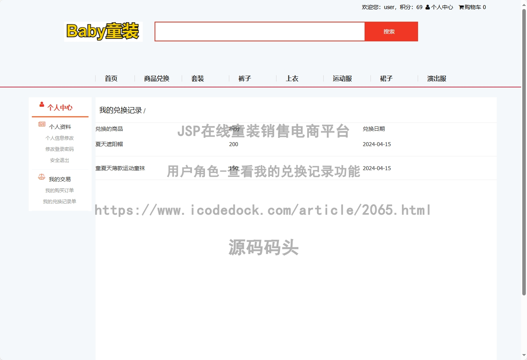Screen dimensions: 527x360
Task: Open 商品兑换 navigation item
Action: (157, 78)
